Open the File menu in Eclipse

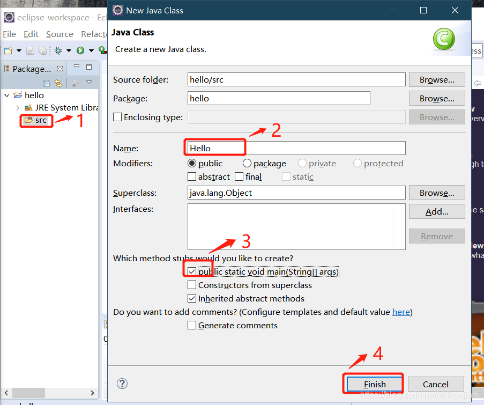click(x=9, y=34)
